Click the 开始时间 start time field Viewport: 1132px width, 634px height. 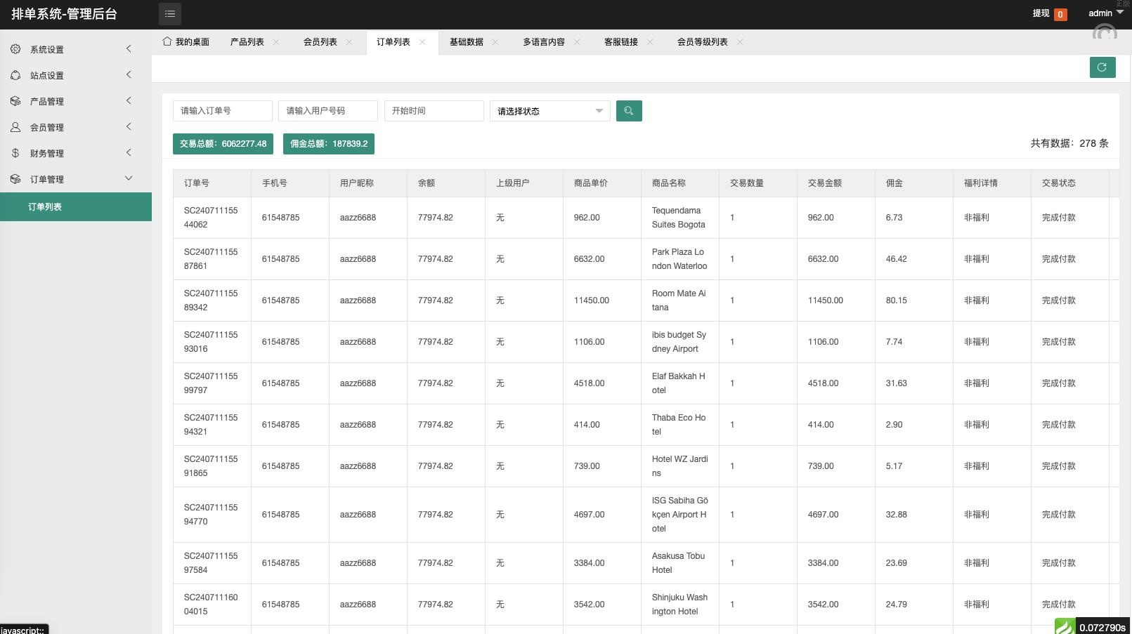point(434,111)
